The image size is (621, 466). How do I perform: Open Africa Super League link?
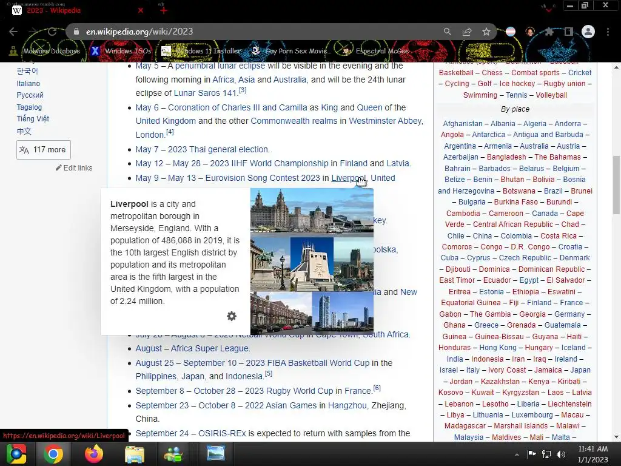coord(210,348)
